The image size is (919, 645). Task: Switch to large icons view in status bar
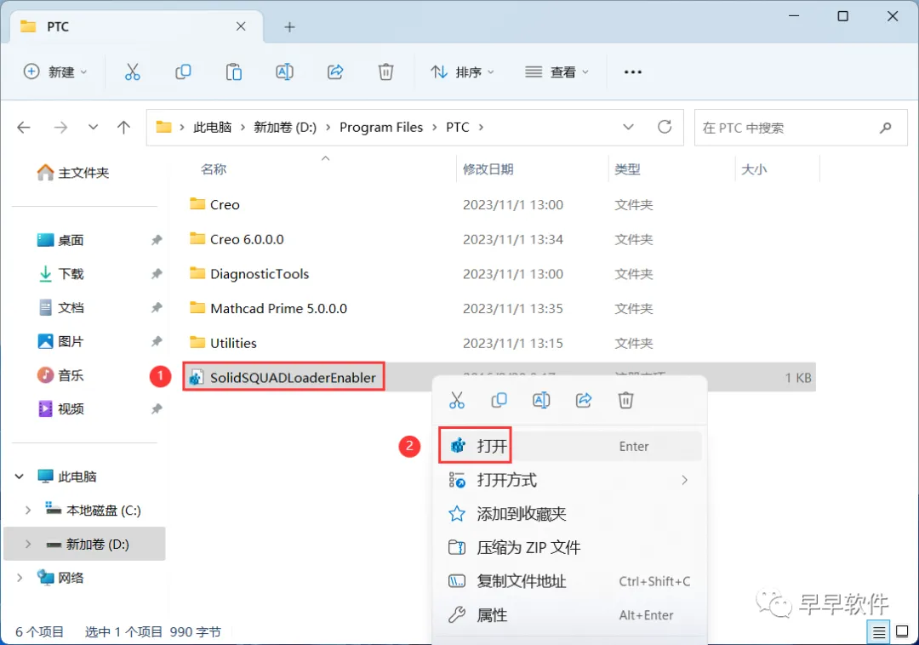click(x=903, y=632)
